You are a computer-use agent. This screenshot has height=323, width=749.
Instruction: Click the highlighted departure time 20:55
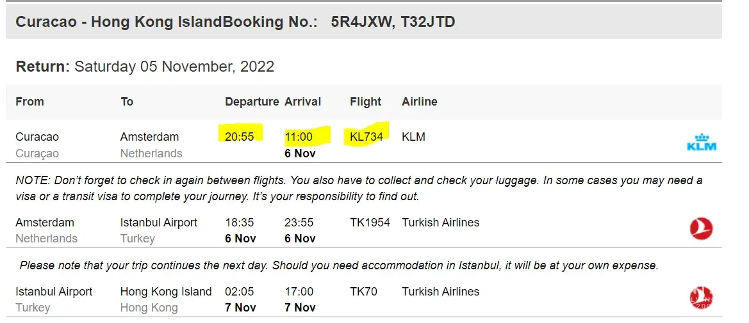(x=240, y=136)
